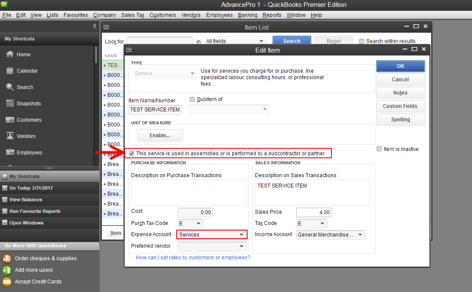Open the Reports menu
This screenshot has height=292, width=472.
click(272, 15)
